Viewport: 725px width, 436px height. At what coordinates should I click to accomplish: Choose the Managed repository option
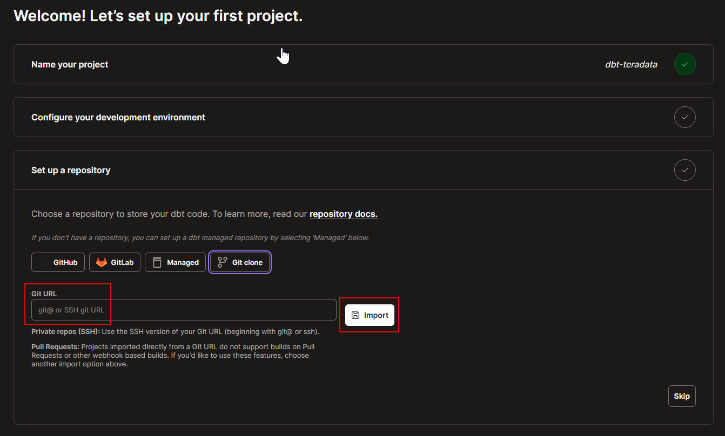coord(175,262)
